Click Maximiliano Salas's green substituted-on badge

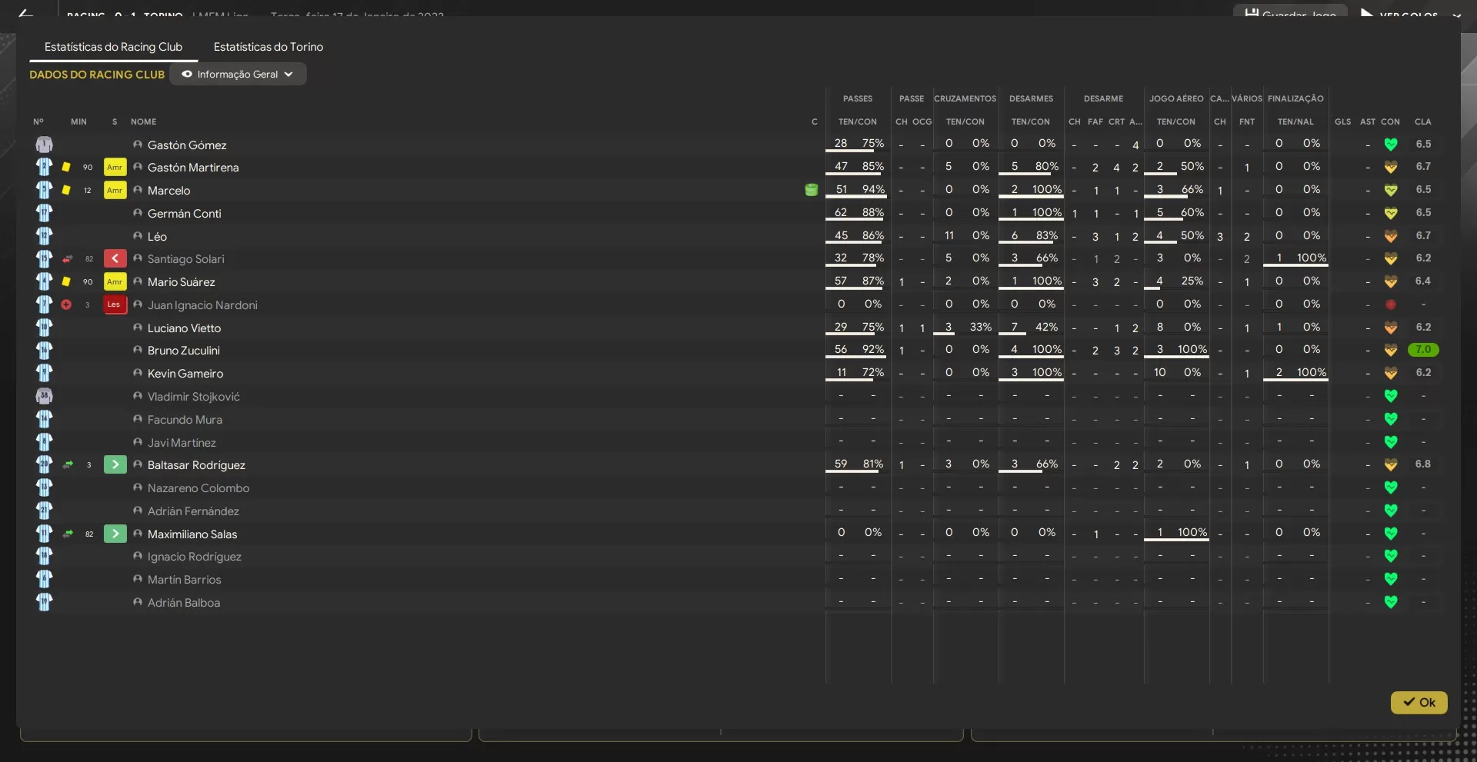coord(115,533)
